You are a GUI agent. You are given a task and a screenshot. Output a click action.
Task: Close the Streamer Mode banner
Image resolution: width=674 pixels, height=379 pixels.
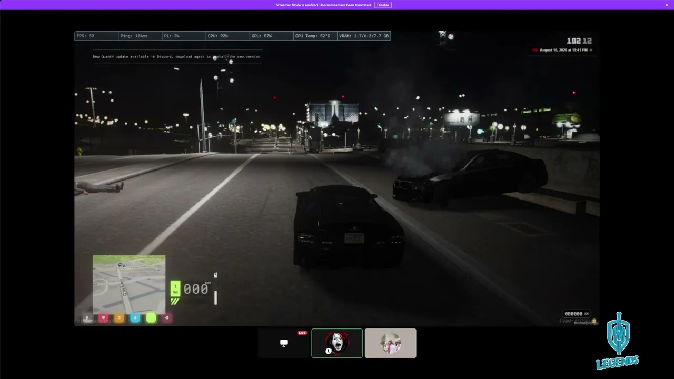(x=666, y=5)
